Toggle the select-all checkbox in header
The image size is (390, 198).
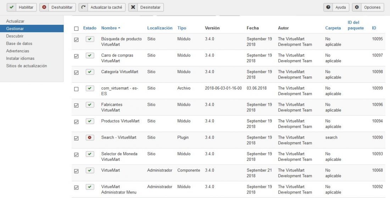[x=76, y=29]
